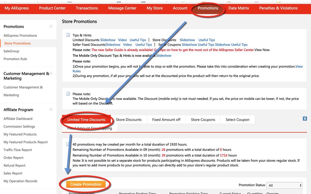Switch to Limited Time Discounts tab
The image size is (311, 194).
pos(86,120)
